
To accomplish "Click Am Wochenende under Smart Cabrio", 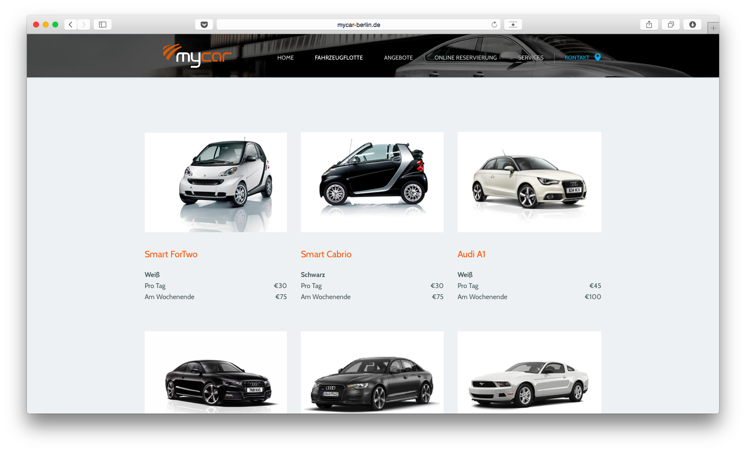I will [326, 297].
